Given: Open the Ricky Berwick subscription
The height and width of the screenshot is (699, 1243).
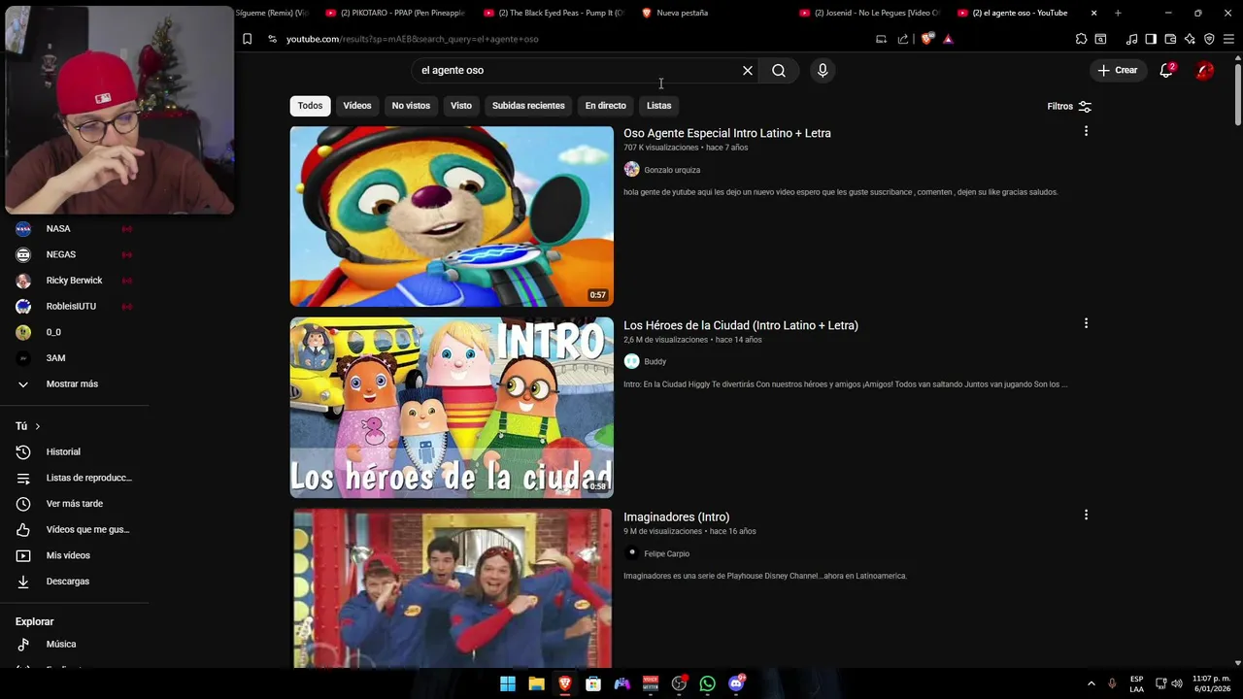Looking at the screenshot, I should tap(74, 281).
